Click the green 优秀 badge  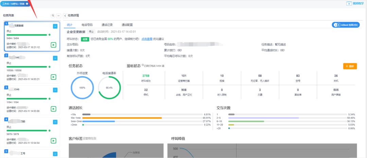[85, 39]
